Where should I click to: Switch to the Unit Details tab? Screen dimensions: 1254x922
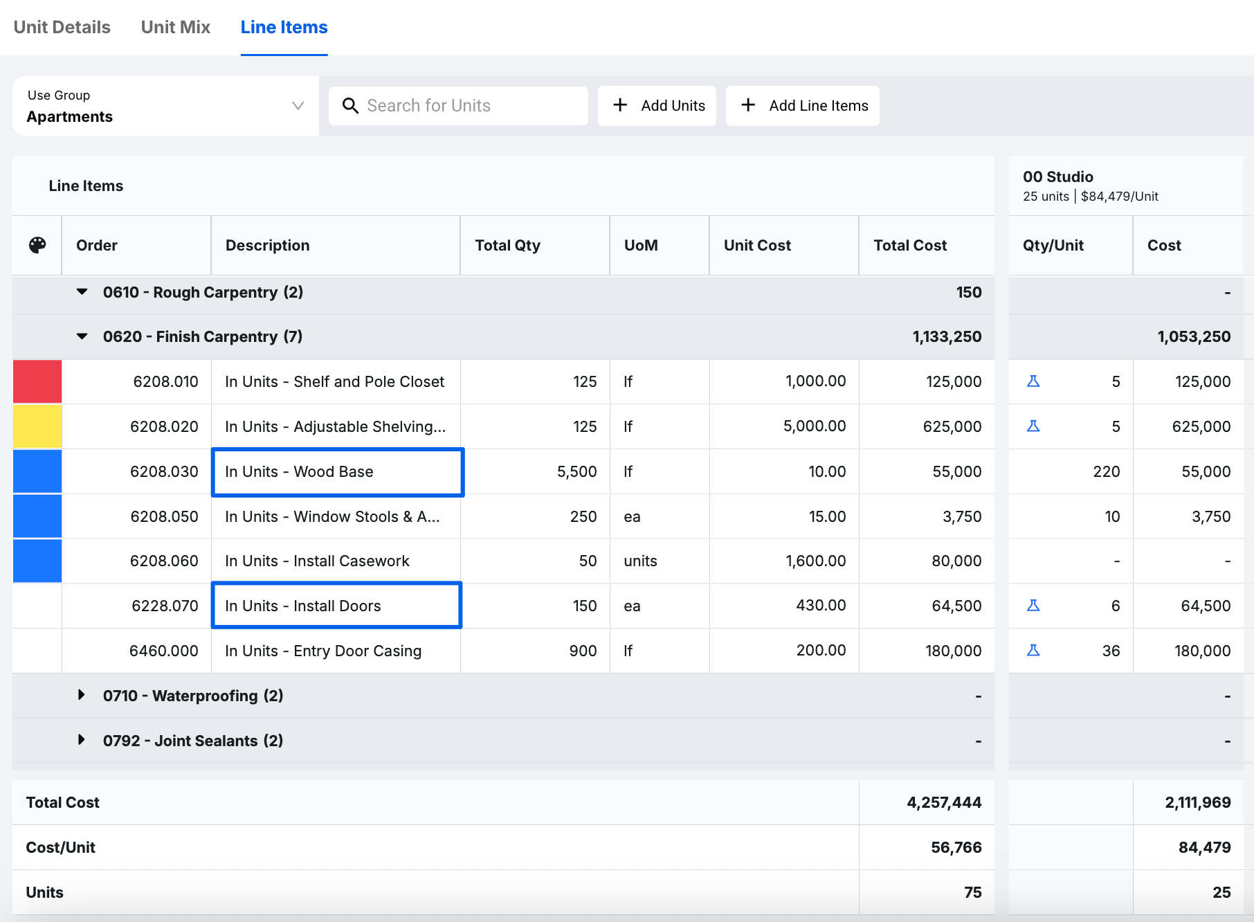tap(62, 28)
